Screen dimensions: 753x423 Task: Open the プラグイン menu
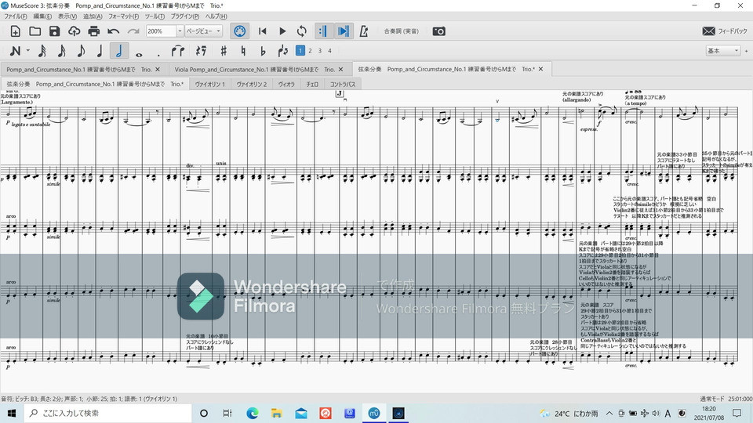tap(185, 16)
